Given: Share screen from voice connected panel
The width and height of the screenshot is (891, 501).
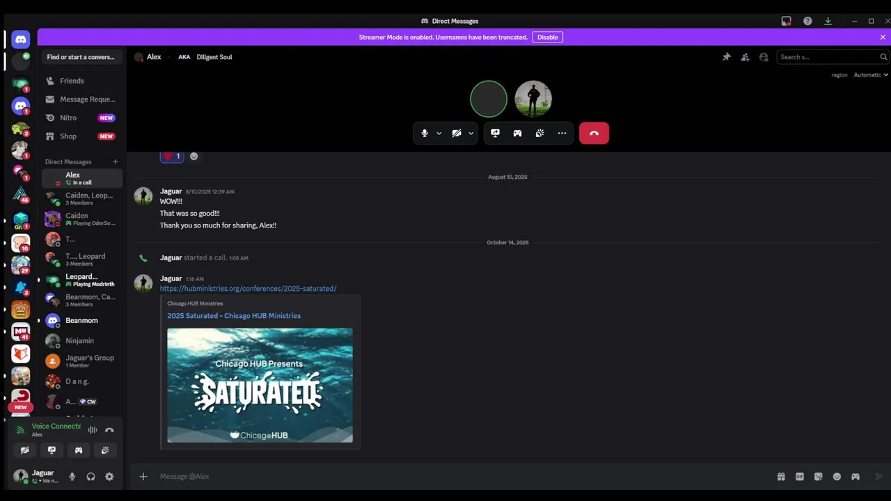Looking at the screenshot, I should coord(52,450).
